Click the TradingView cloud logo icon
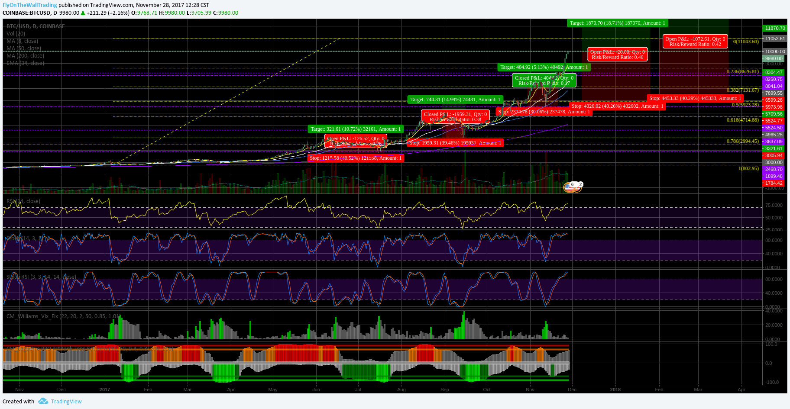 pos(43,401)
